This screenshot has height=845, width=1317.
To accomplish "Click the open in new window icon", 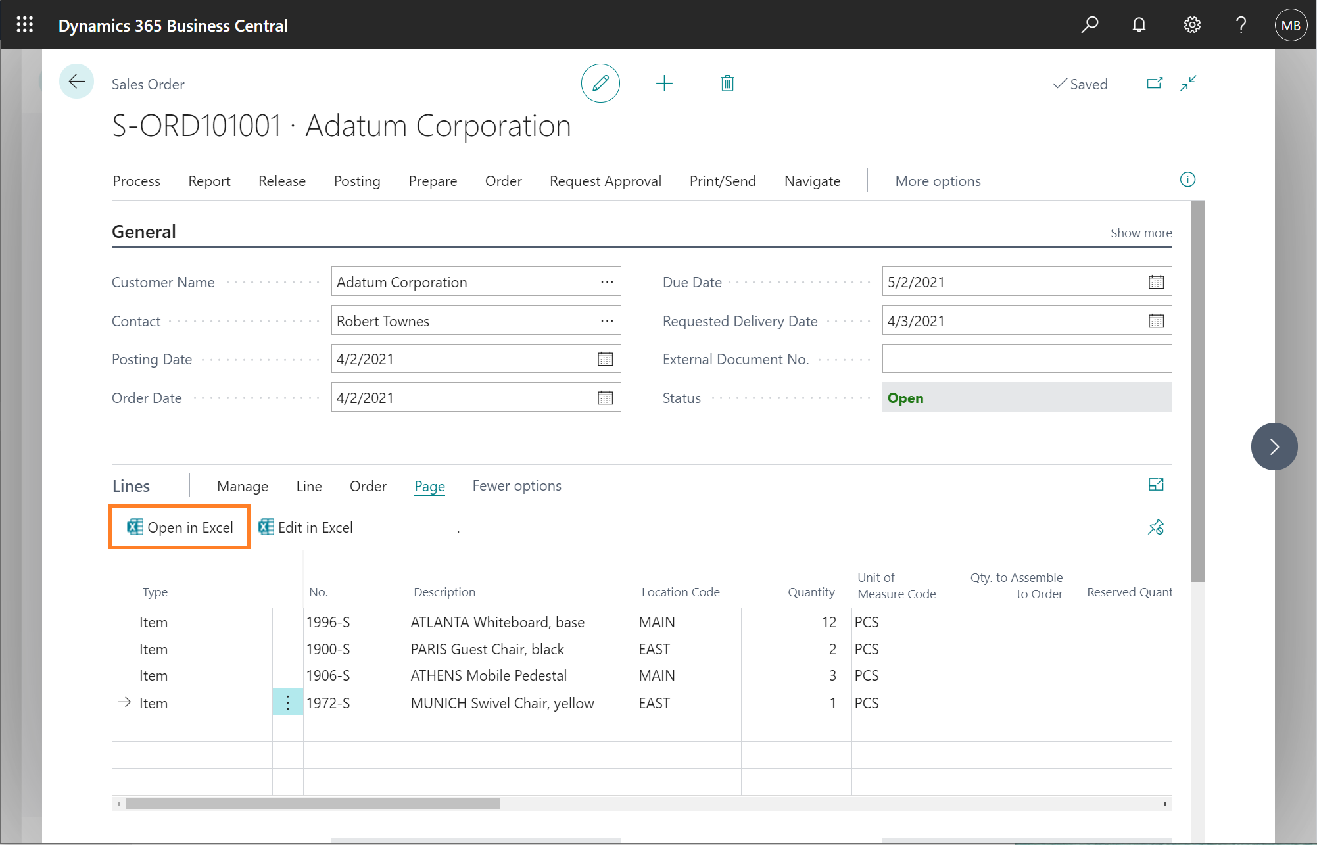I will point(1156,84).
